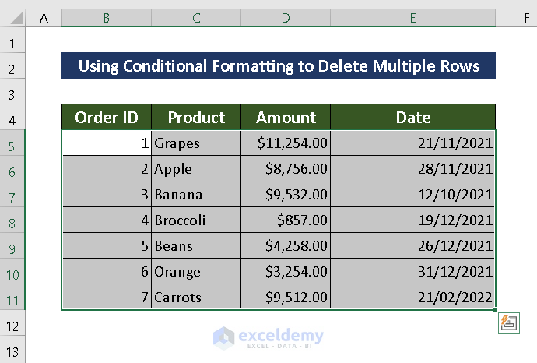Click the Product header cell
This screenshot has height=363, width=537.
tap(196, 118)
